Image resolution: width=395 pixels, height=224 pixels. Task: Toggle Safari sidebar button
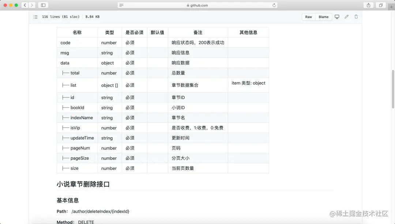(x=43, y=5)
